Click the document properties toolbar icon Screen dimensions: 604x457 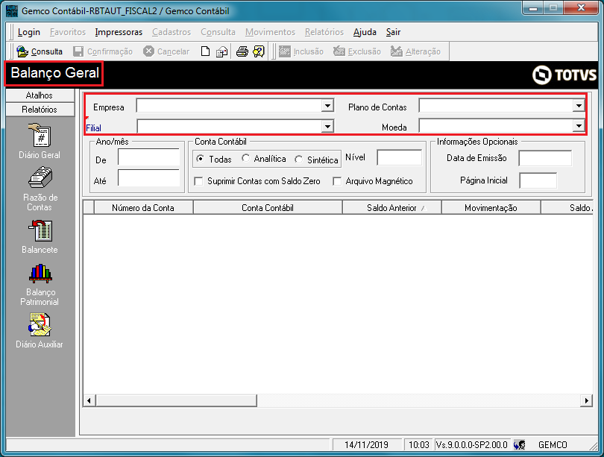222,51
